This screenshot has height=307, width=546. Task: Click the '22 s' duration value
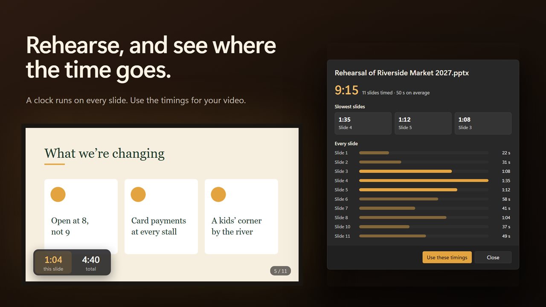[506, 153]
